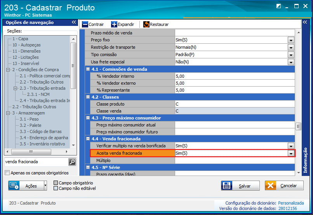Open Verificar multiplo na venda bonificada dropdown
The image size is (313, 215).
[291, 146]
